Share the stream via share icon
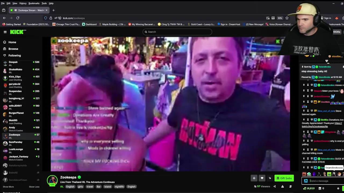This screenshot has width=344, height=193. click(x=274, y=187)
